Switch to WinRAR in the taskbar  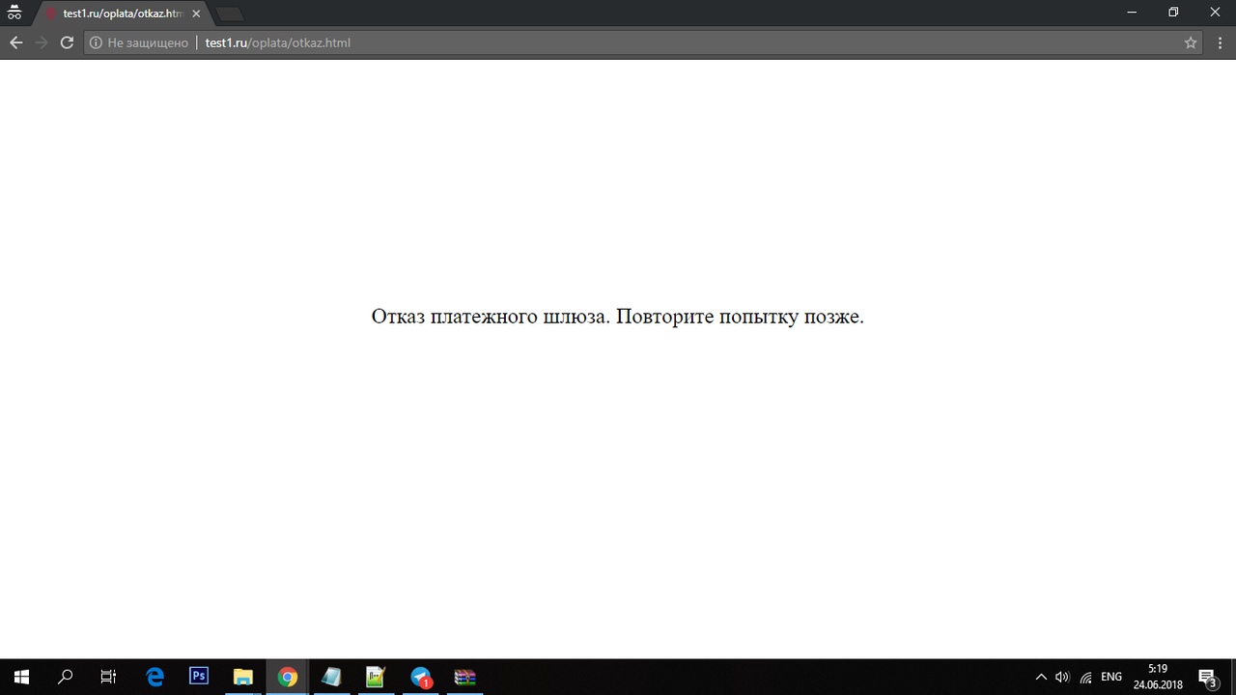[x=464, y=677]
